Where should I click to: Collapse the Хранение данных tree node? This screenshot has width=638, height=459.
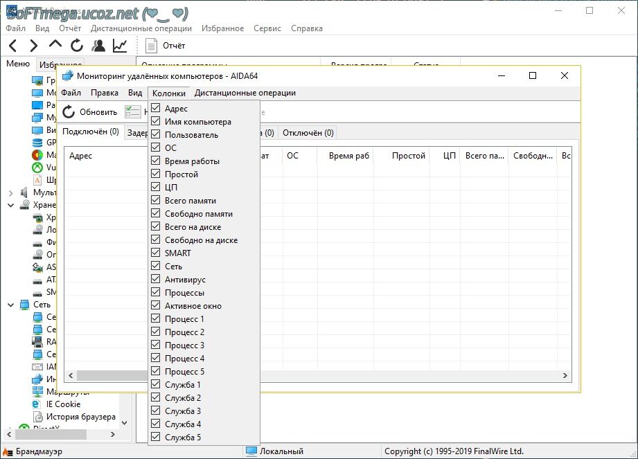tap(10, 205)
